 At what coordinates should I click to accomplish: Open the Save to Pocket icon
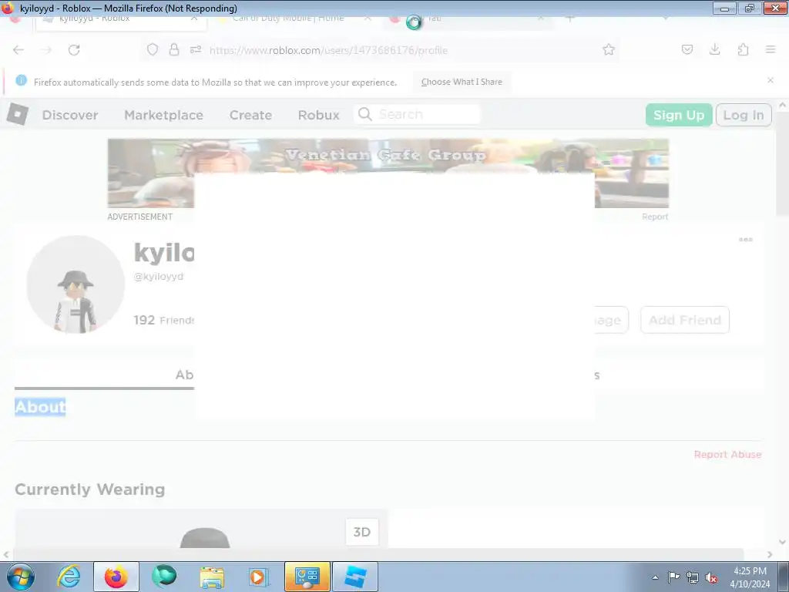pyautogui.click(x=687, y=49)
